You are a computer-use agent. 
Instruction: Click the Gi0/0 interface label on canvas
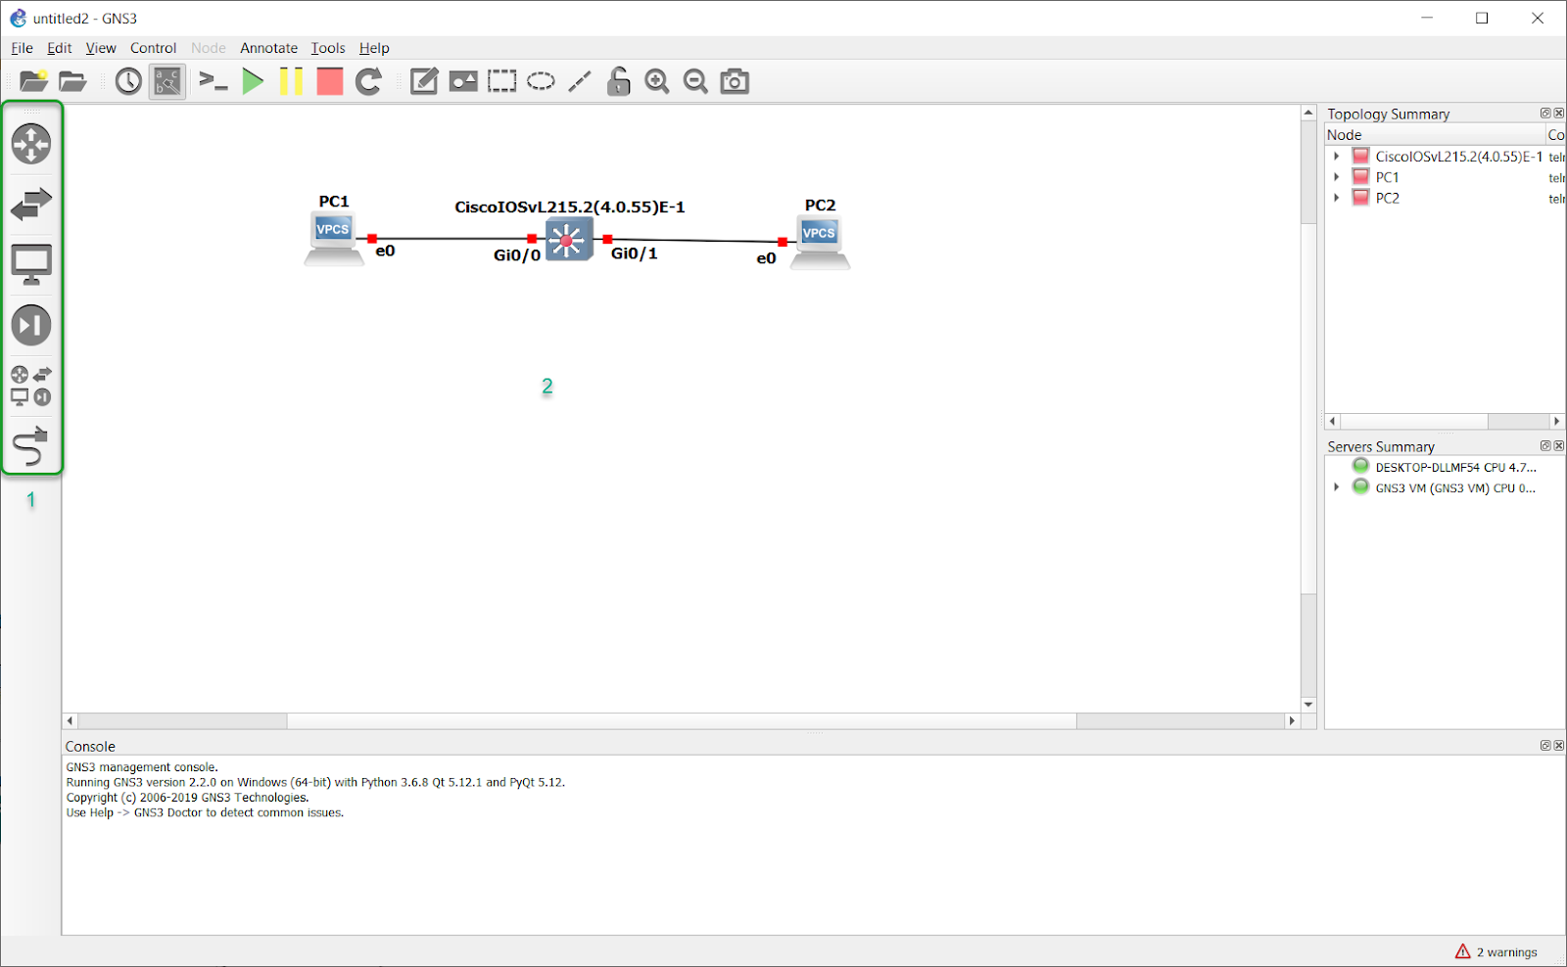point(517,255)
